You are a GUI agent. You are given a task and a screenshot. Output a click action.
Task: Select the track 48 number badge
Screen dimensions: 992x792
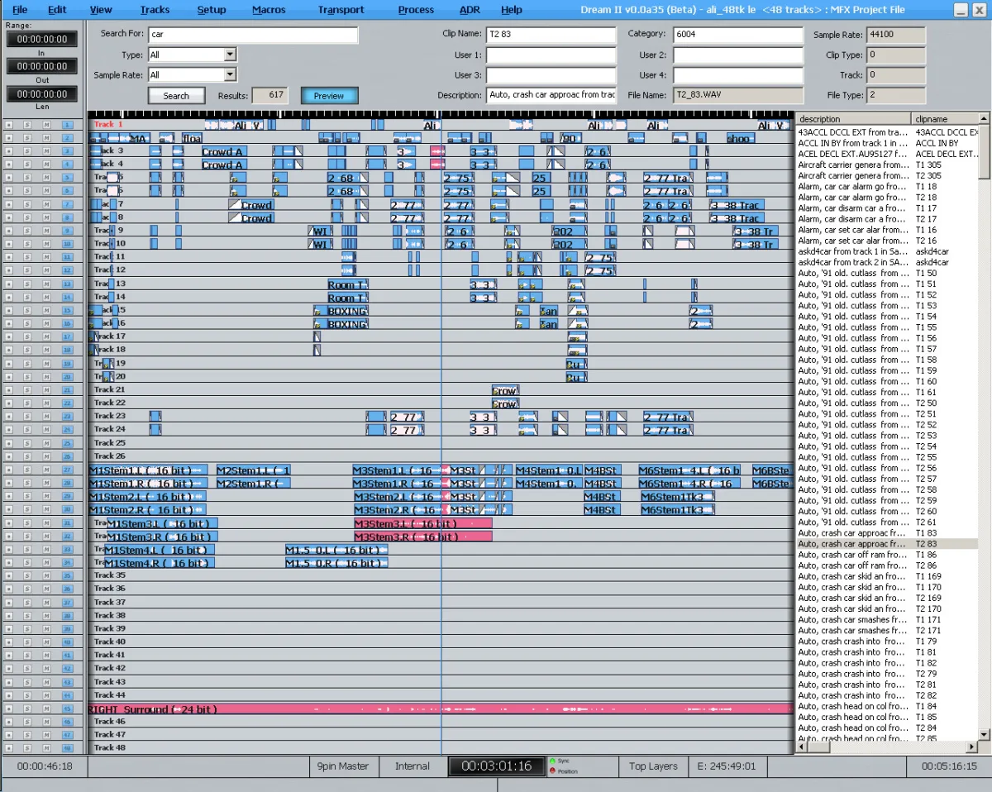[x=68, y=748]
